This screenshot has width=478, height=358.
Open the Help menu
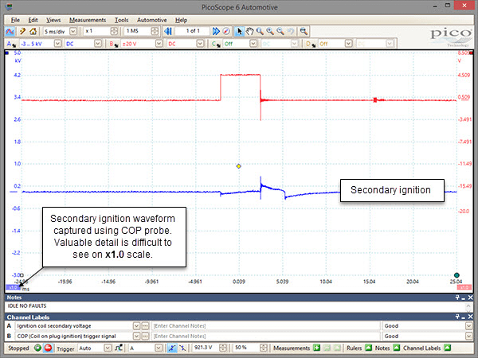(x=181, y=20)
